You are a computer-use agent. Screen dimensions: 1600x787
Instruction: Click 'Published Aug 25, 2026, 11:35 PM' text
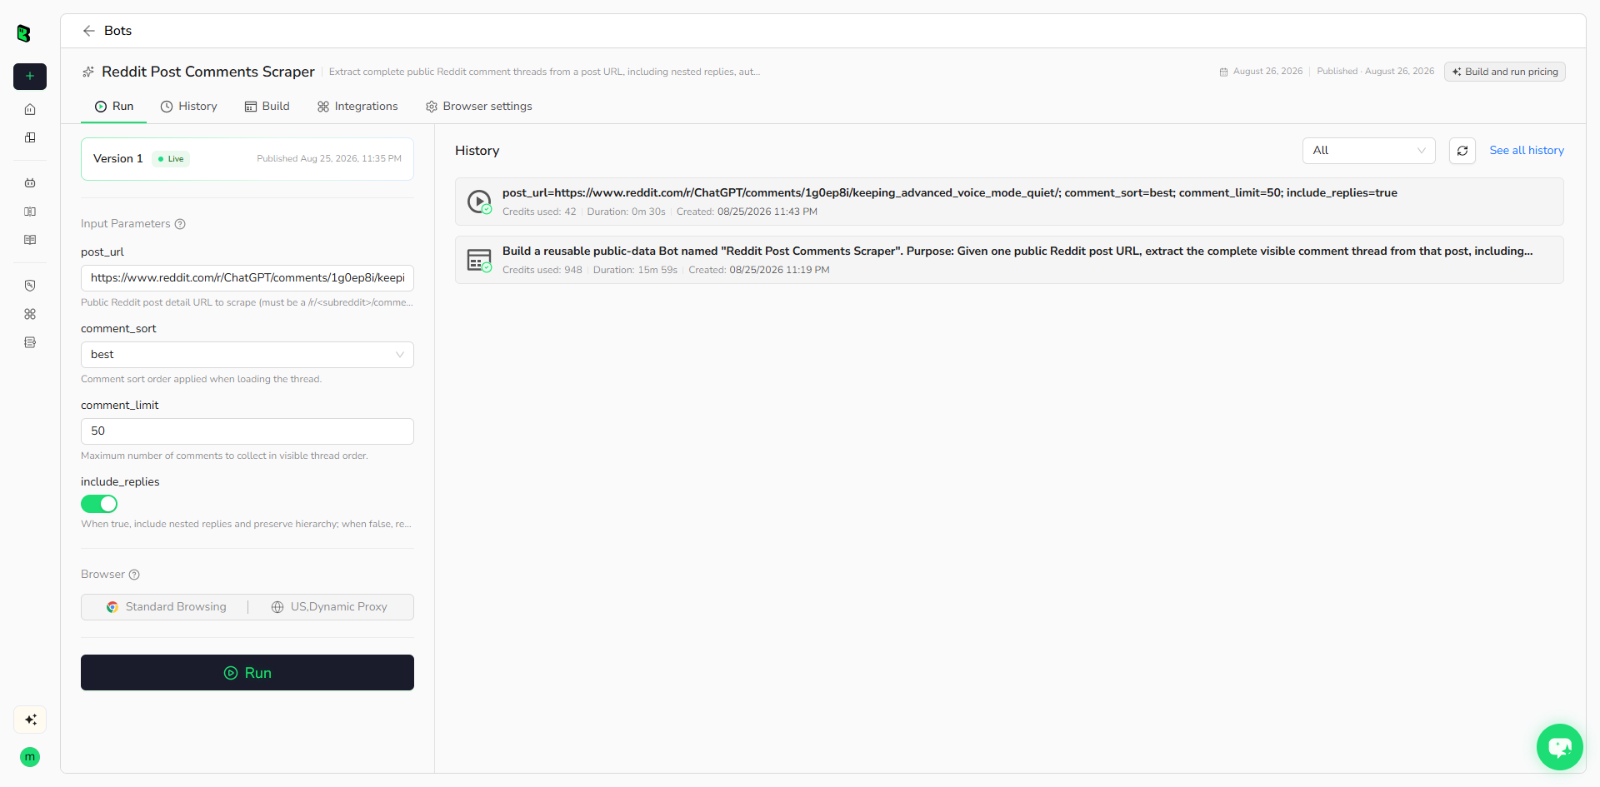coord(329,159)
